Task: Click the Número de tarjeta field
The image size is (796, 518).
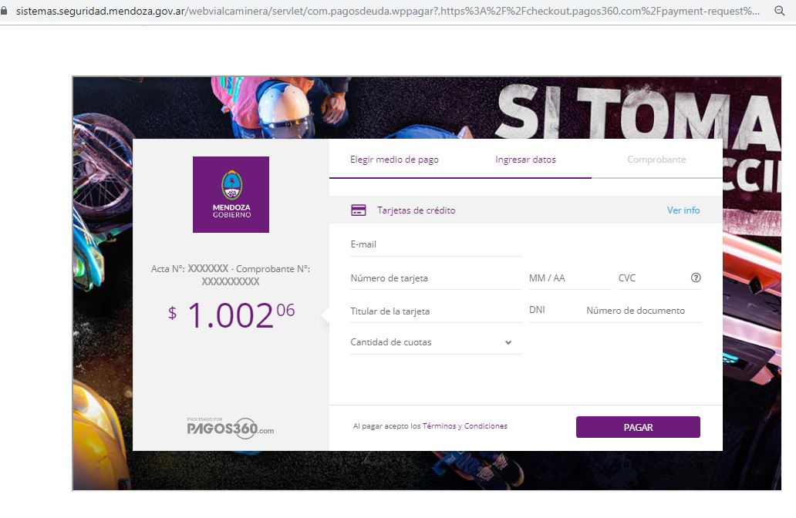Action: (x=436, y=278)
